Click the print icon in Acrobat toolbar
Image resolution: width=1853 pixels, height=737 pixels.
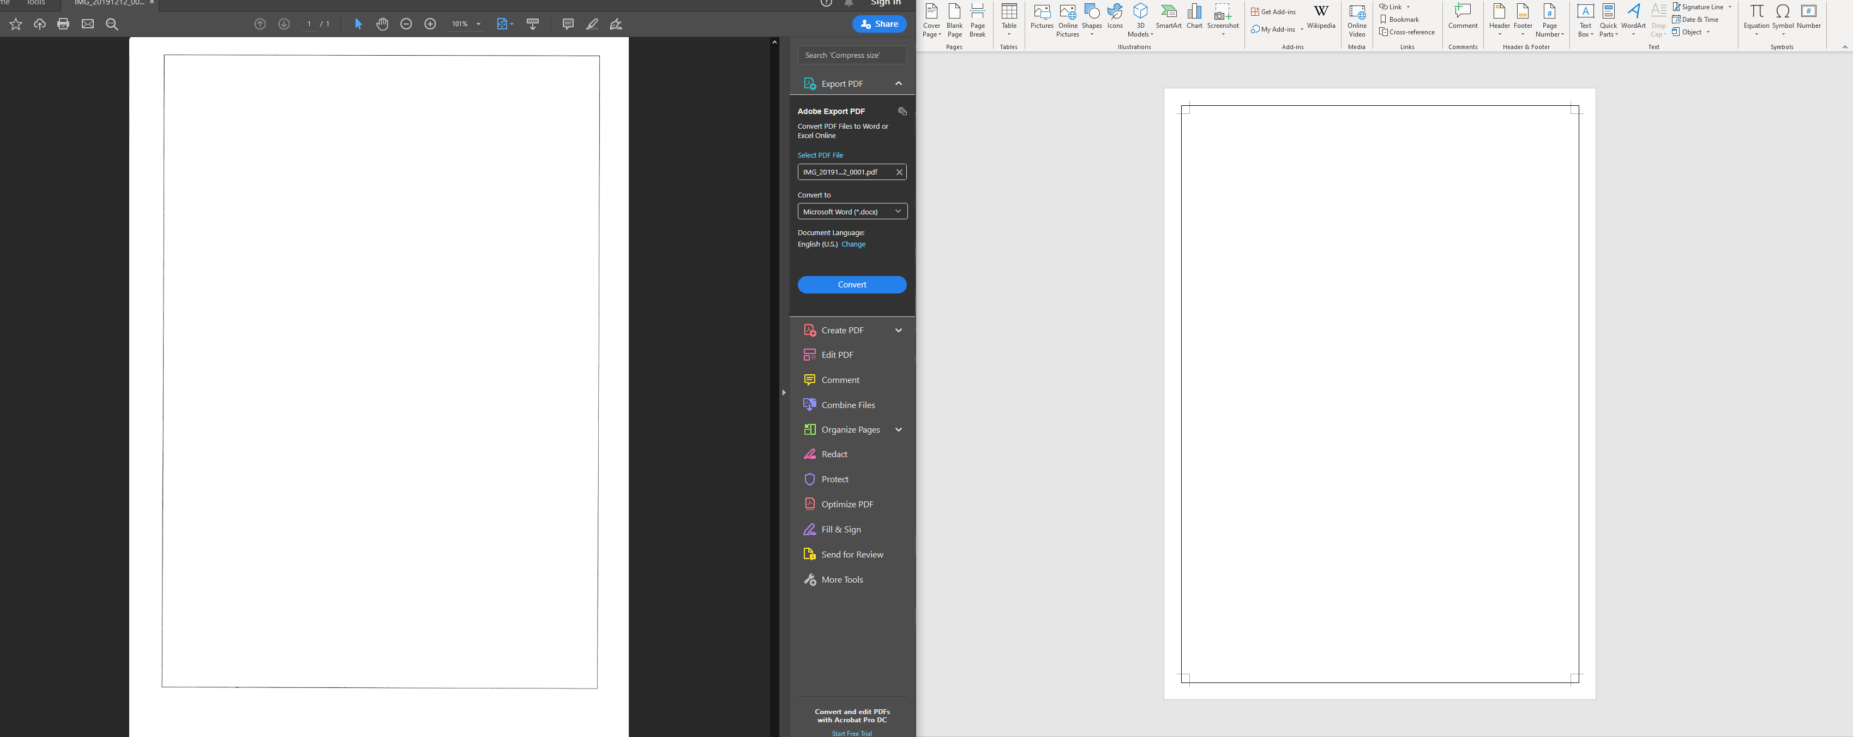(63, 24)
